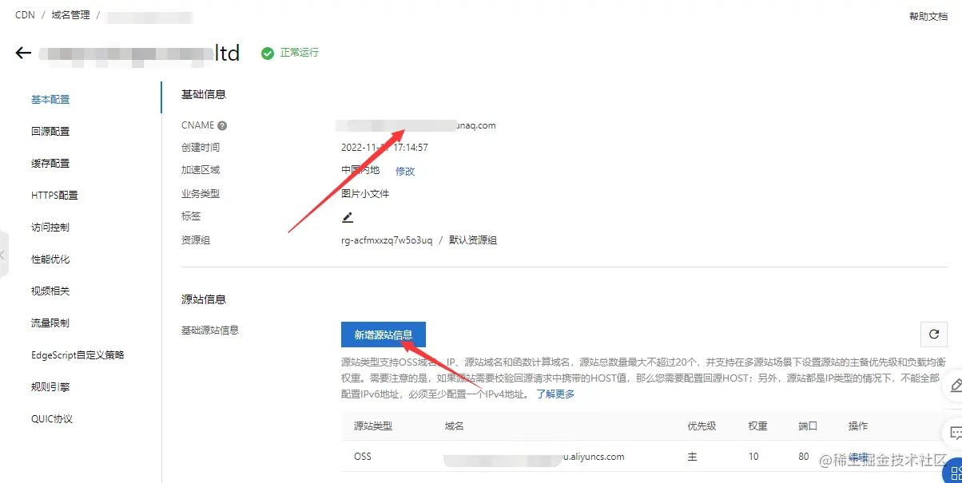Click the 图片小文件 business type value
Screen dimensions: 962x483
pyautogui.click(x=365, y=194)
